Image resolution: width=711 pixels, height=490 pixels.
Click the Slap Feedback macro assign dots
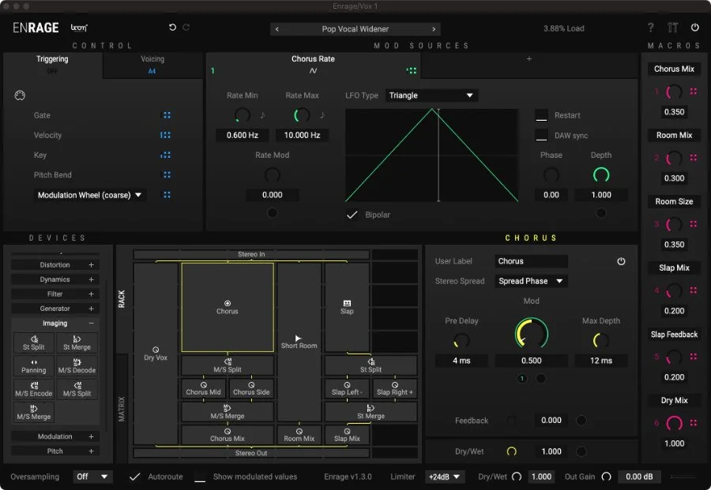click(x=694, y=357)
